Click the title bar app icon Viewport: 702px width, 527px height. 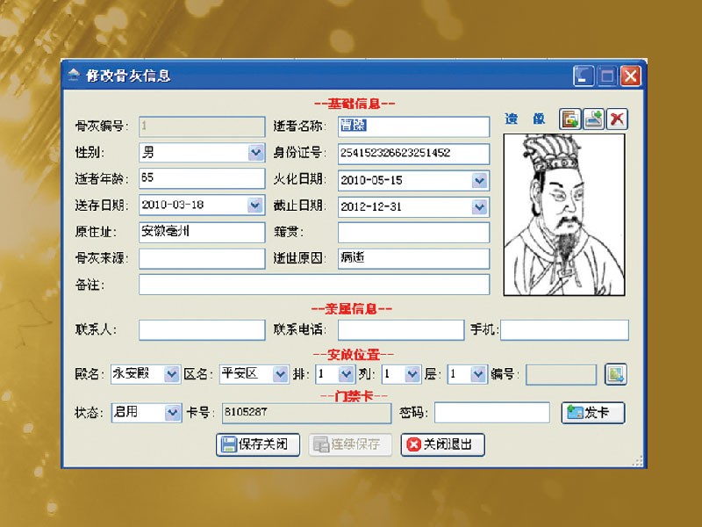coord(74,75)
